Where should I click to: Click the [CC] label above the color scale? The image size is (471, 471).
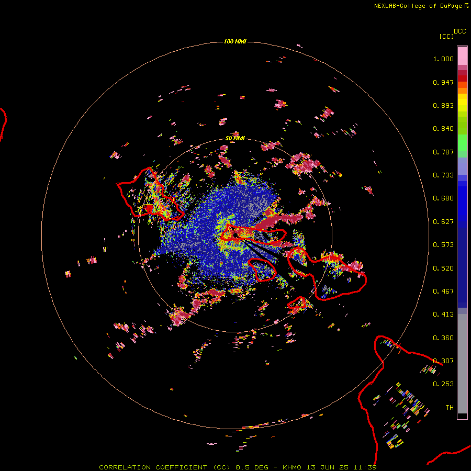click(x=446, y=36)
